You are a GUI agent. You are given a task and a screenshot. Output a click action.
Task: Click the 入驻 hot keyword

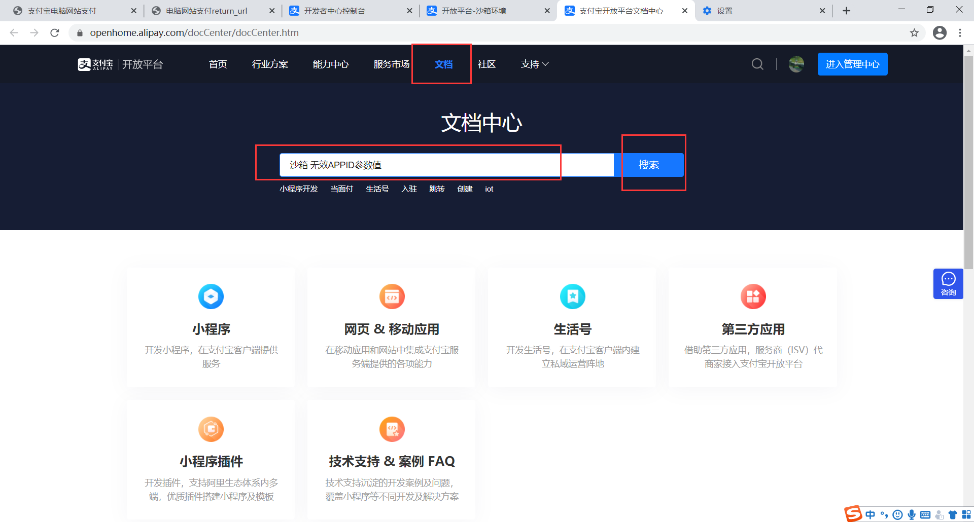[409, 189]
